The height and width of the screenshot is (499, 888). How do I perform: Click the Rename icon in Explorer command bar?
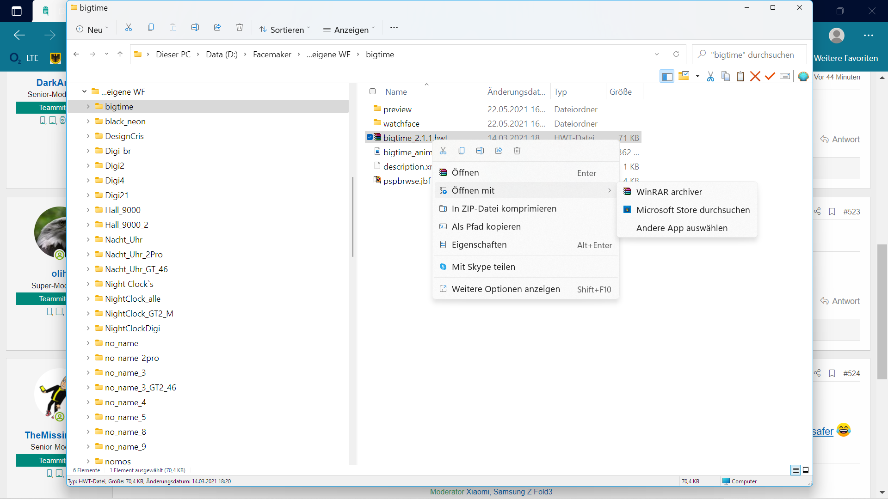[195, 28]
